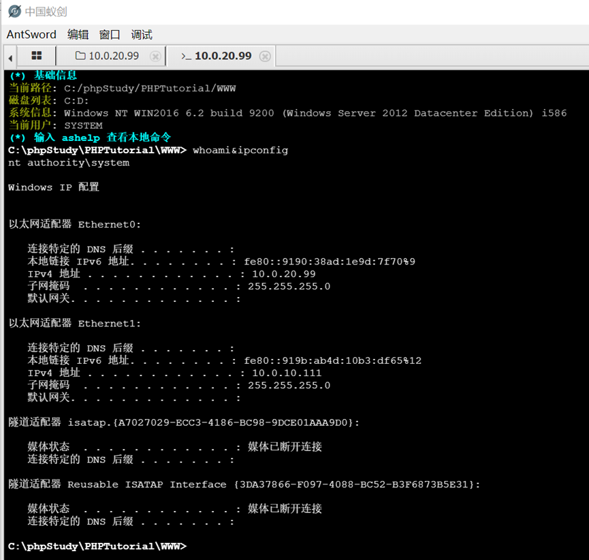The width and height of the screenshot is (589, 560).
Task: Open the 调试 menu
Action: coord(142,35)
